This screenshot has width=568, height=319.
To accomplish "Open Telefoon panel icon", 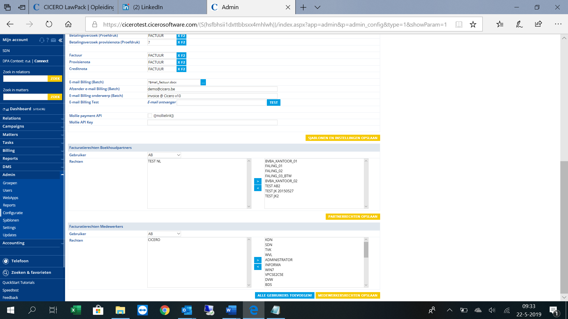I will tap(6, 261).
